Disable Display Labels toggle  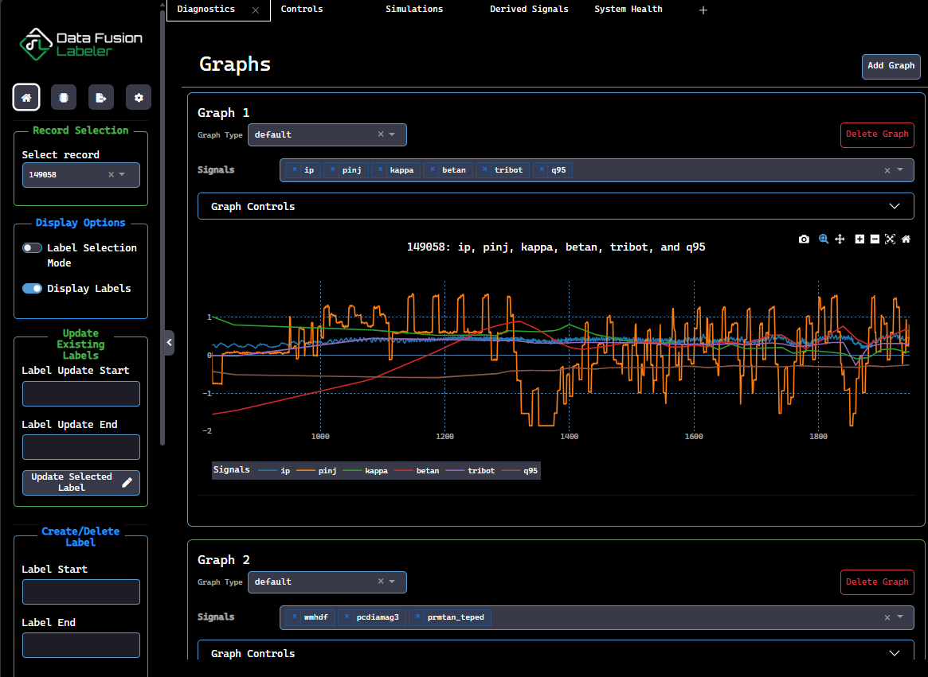coord(30,288)
